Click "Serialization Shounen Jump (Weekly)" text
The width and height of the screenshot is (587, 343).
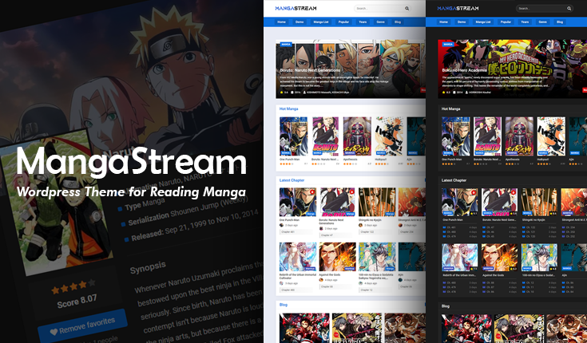188,210
